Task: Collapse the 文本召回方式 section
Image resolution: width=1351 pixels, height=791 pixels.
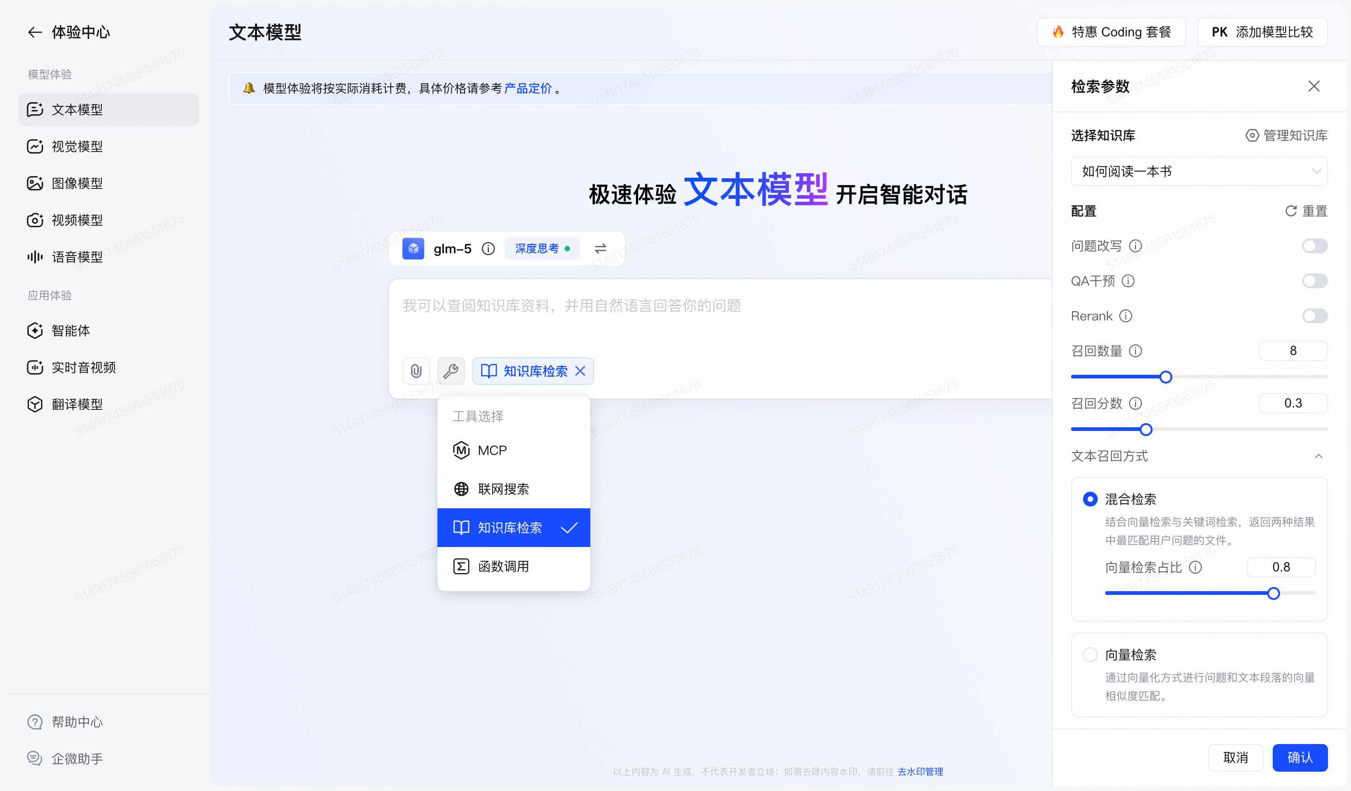Action: [x=1318, y=456]
